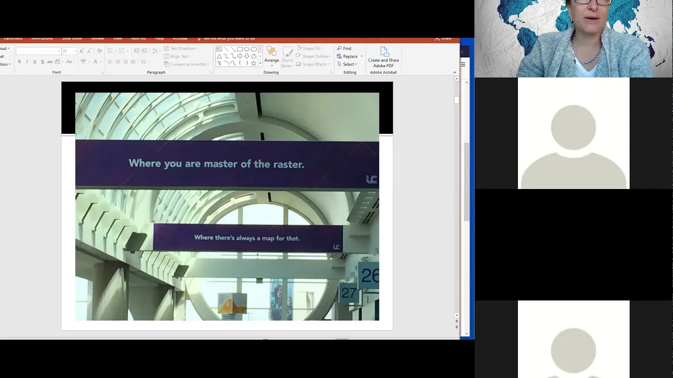Open the Align Text dropdown
This screenshot has width=673, height=378.
click(x=177, y=56)
